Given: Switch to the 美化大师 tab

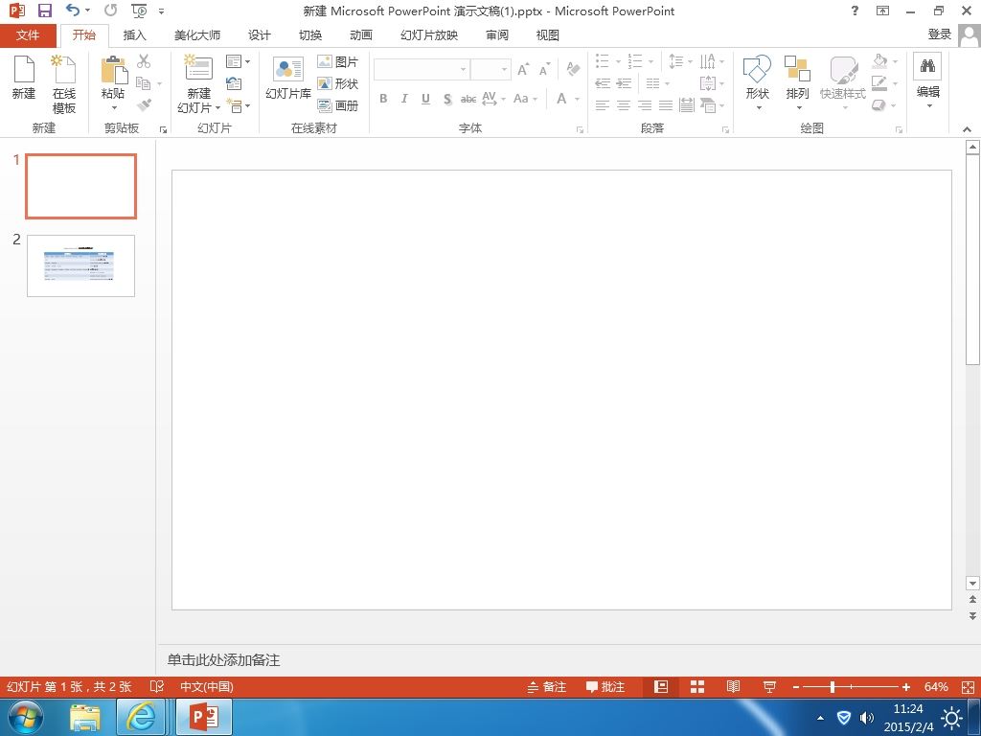Looking at the screenshot, I should tap(197, 35).
